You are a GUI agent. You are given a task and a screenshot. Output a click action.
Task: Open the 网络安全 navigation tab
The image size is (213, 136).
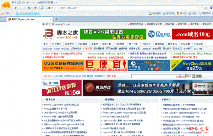click(198, 44)
